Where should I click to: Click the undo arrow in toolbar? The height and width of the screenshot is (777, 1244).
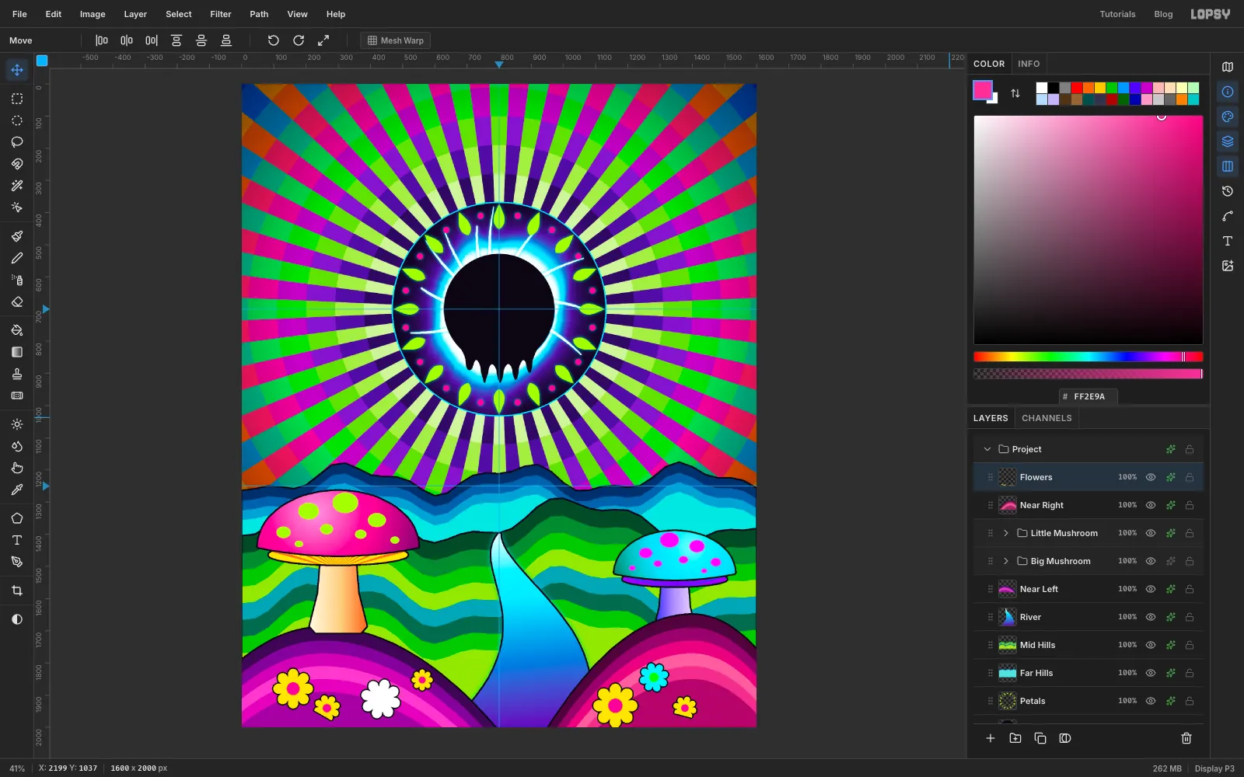point(274,40)
